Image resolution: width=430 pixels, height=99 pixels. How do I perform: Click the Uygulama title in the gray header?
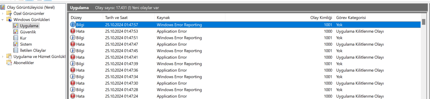[79, 8]
